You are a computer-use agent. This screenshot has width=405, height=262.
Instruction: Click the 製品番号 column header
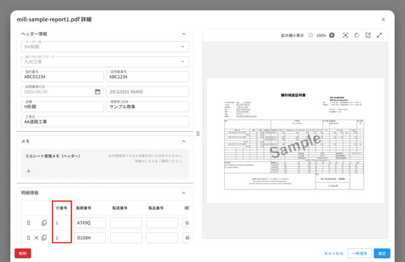(156, 208)
